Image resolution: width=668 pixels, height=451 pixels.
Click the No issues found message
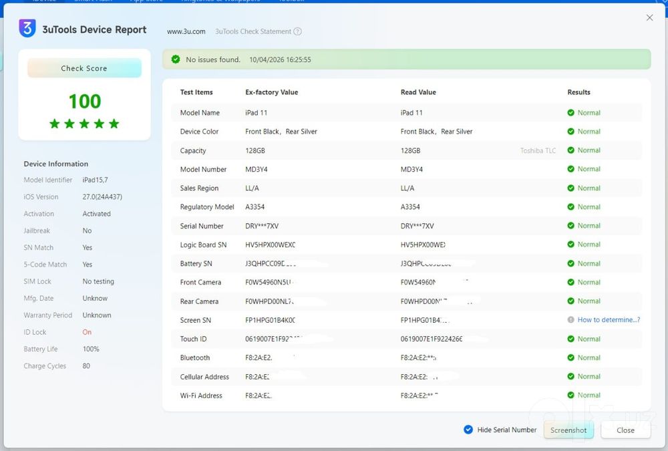213,59
